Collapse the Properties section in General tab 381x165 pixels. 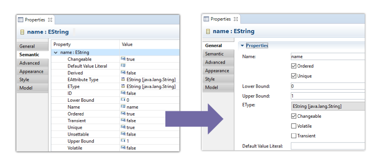click(x=242, y=46)
